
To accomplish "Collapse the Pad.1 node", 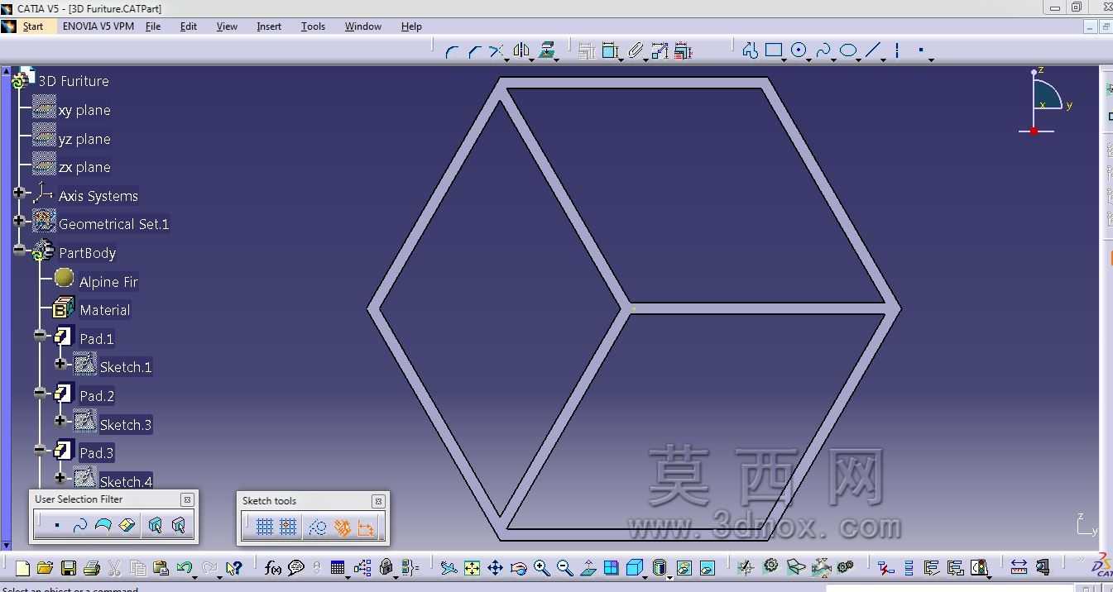I will 40,335.
